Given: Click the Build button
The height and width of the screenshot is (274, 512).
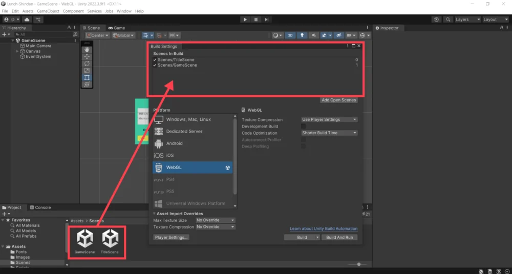Looking at the screenshot, I should 302,238.
